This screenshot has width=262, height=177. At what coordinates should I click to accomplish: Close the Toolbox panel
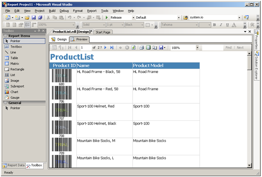click(x=43, y=31)
